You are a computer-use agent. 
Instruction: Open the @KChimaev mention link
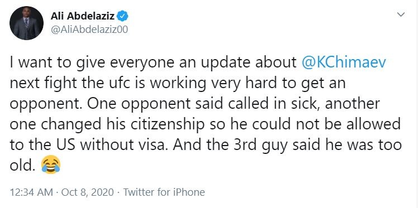point(344,62)
